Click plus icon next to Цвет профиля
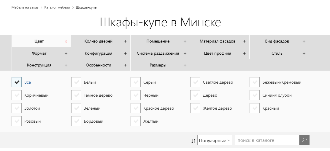Image resolution: width=330 pixels, height=151 pixels. [x=244, y=53]
